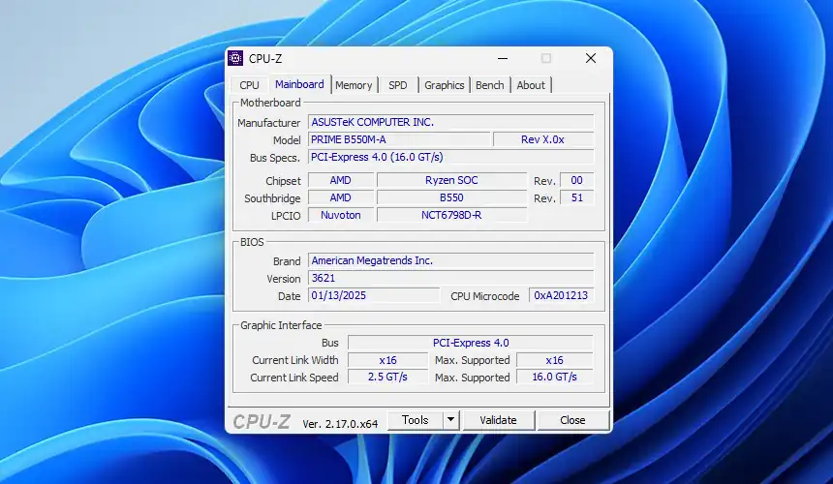Click the BIOS Version field 3621
This screenshot has width=833, height=484.
[449, 278]
